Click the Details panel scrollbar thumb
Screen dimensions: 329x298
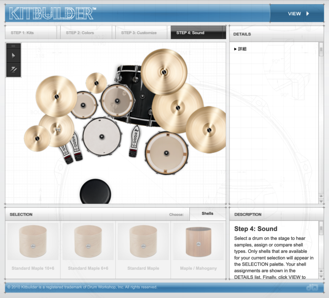click(321, 49)
